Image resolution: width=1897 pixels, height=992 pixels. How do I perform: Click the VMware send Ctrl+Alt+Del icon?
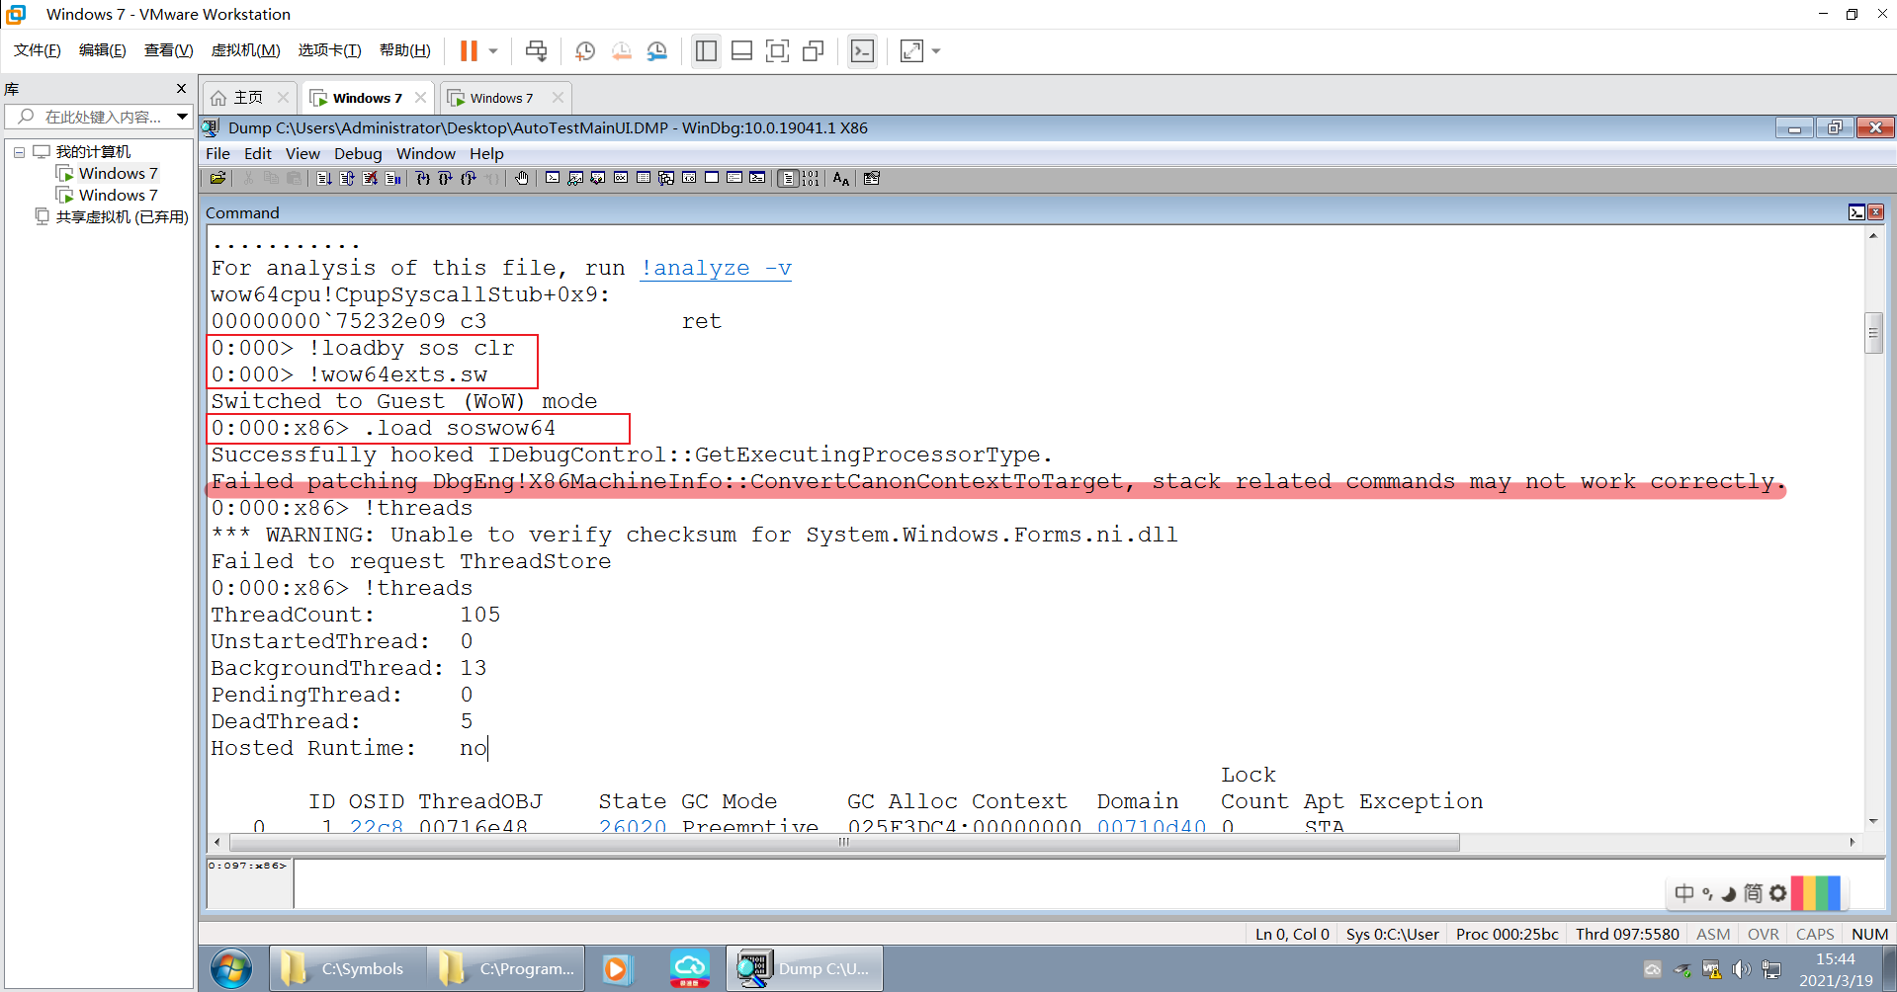coord(536,51)
